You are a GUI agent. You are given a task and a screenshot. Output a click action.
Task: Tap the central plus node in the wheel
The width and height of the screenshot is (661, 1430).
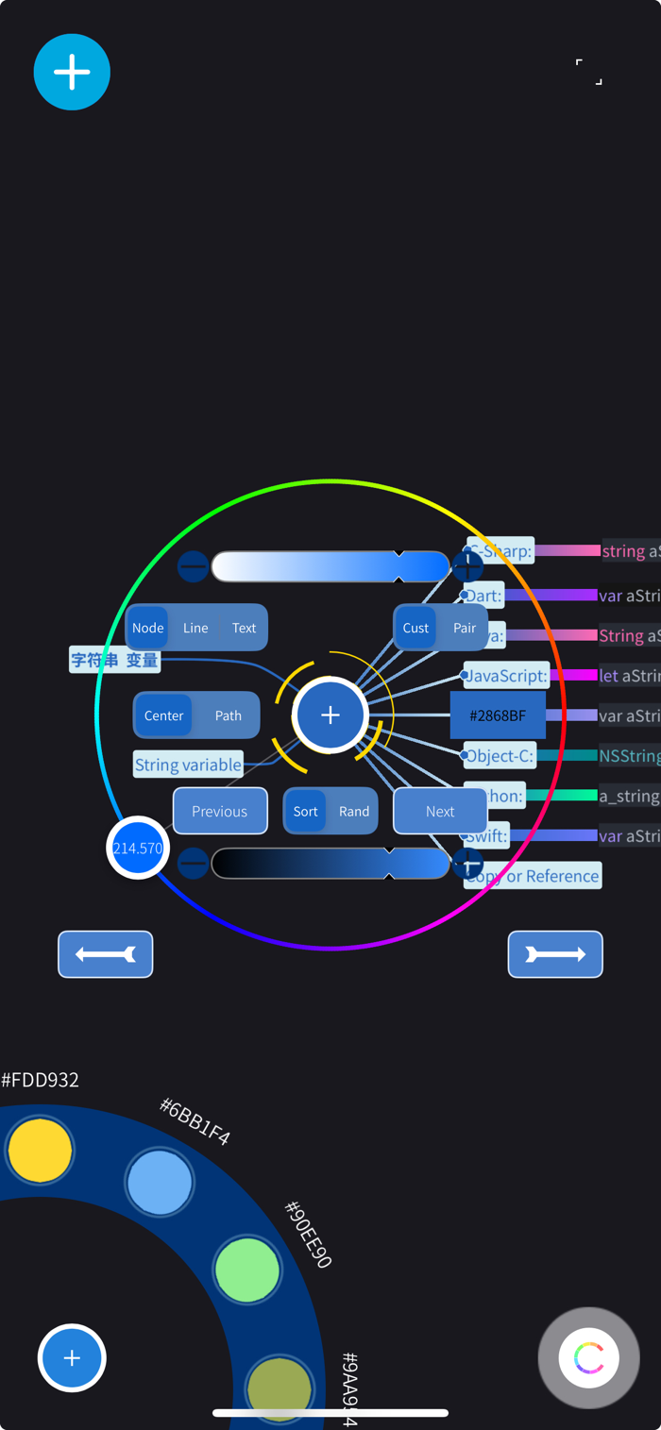tap(330, 715)
